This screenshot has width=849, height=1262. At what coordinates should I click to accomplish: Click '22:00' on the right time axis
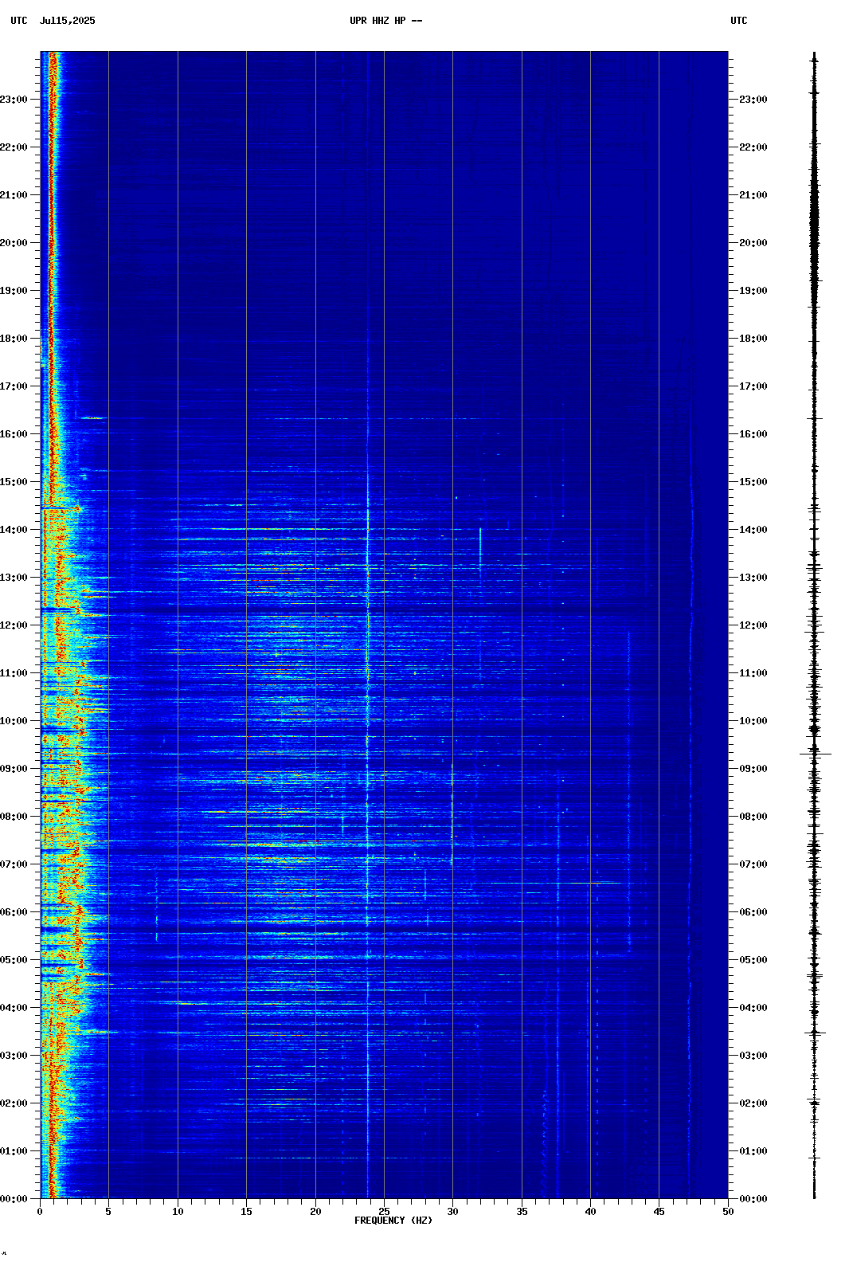(x=753, y=147)
